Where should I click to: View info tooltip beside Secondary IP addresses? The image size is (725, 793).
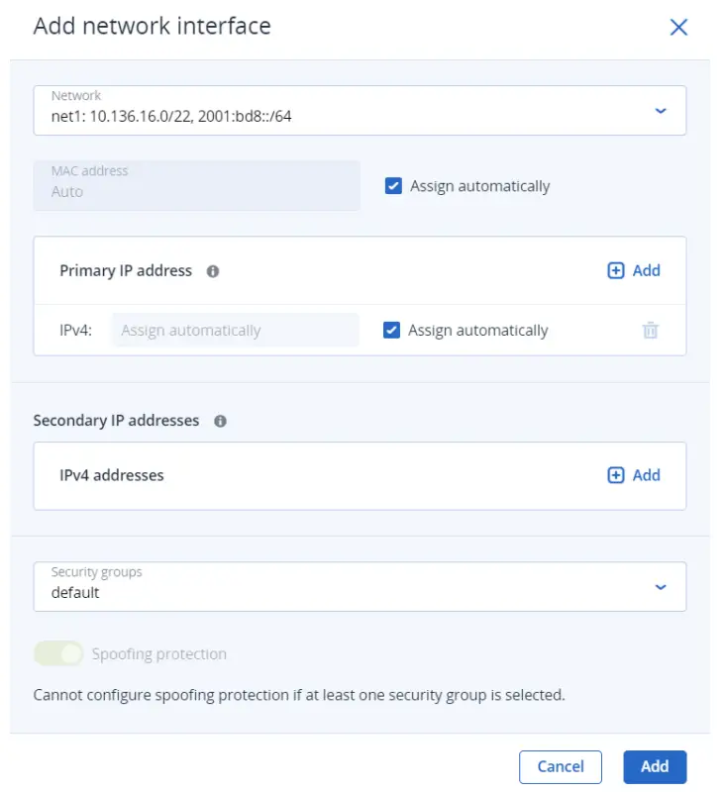[x=221, y=421]
